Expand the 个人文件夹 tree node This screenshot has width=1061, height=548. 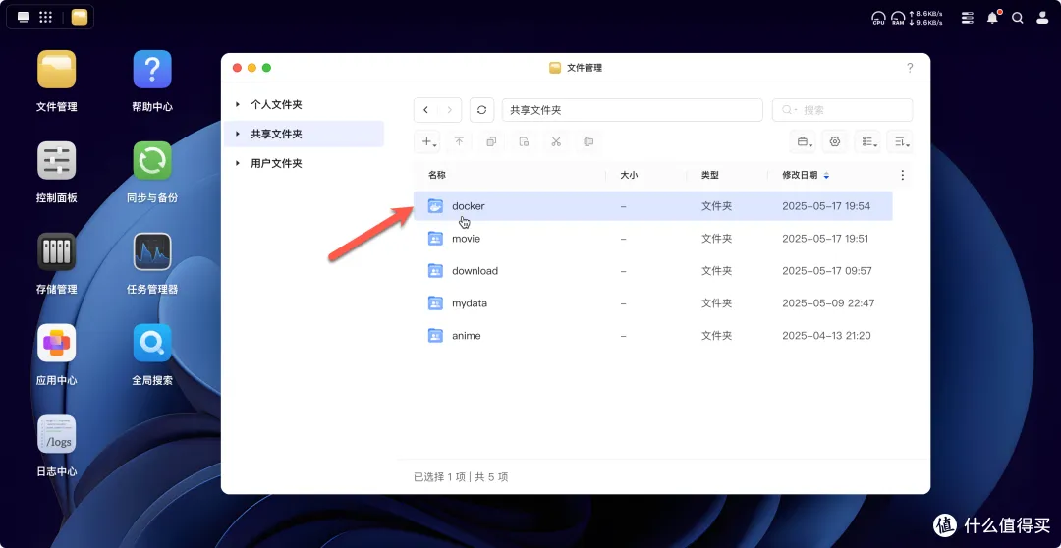click(238, 104)
